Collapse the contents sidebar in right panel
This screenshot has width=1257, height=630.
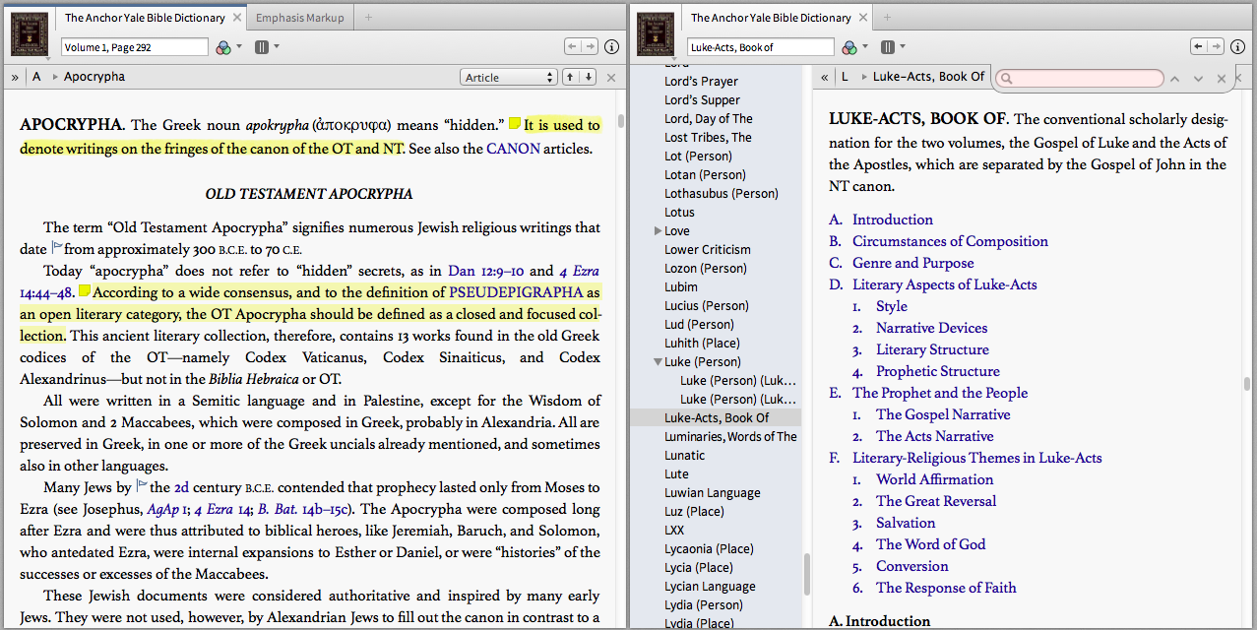point(824,77)
